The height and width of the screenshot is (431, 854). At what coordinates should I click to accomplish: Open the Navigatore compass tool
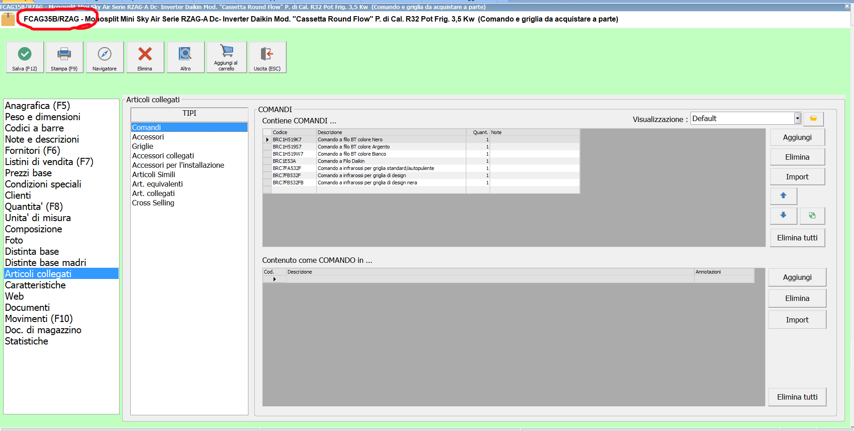(105, 57)
